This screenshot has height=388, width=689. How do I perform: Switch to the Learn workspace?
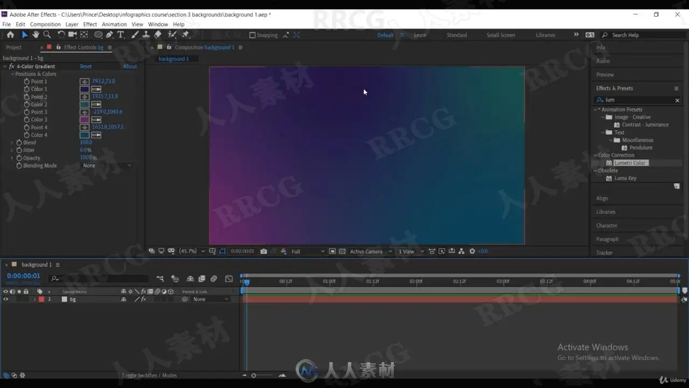coord(420,35)
